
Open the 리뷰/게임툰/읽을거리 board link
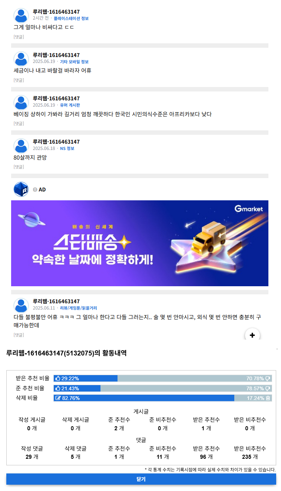79,308
